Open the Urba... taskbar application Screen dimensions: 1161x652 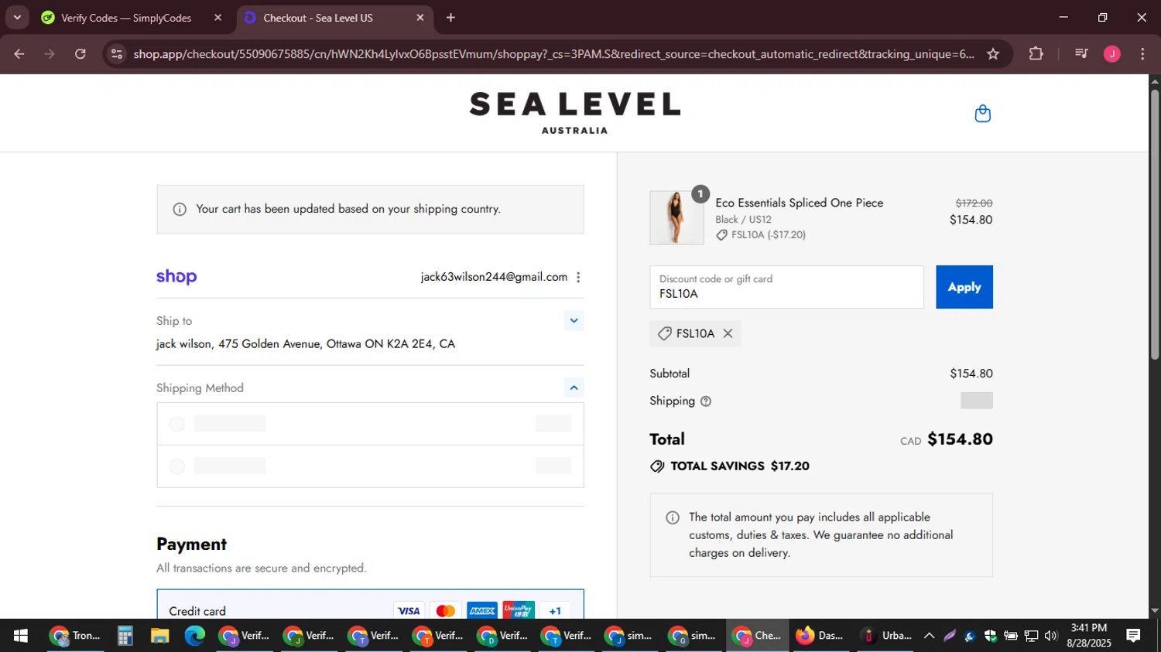[x=887, y=636]
